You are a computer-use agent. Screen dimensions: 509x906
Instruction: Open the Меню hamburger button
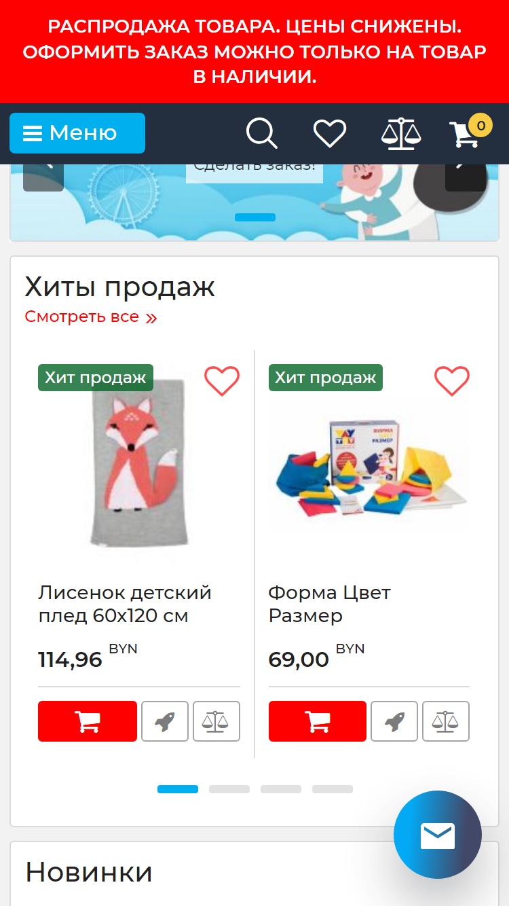click(x=77, y=133)
